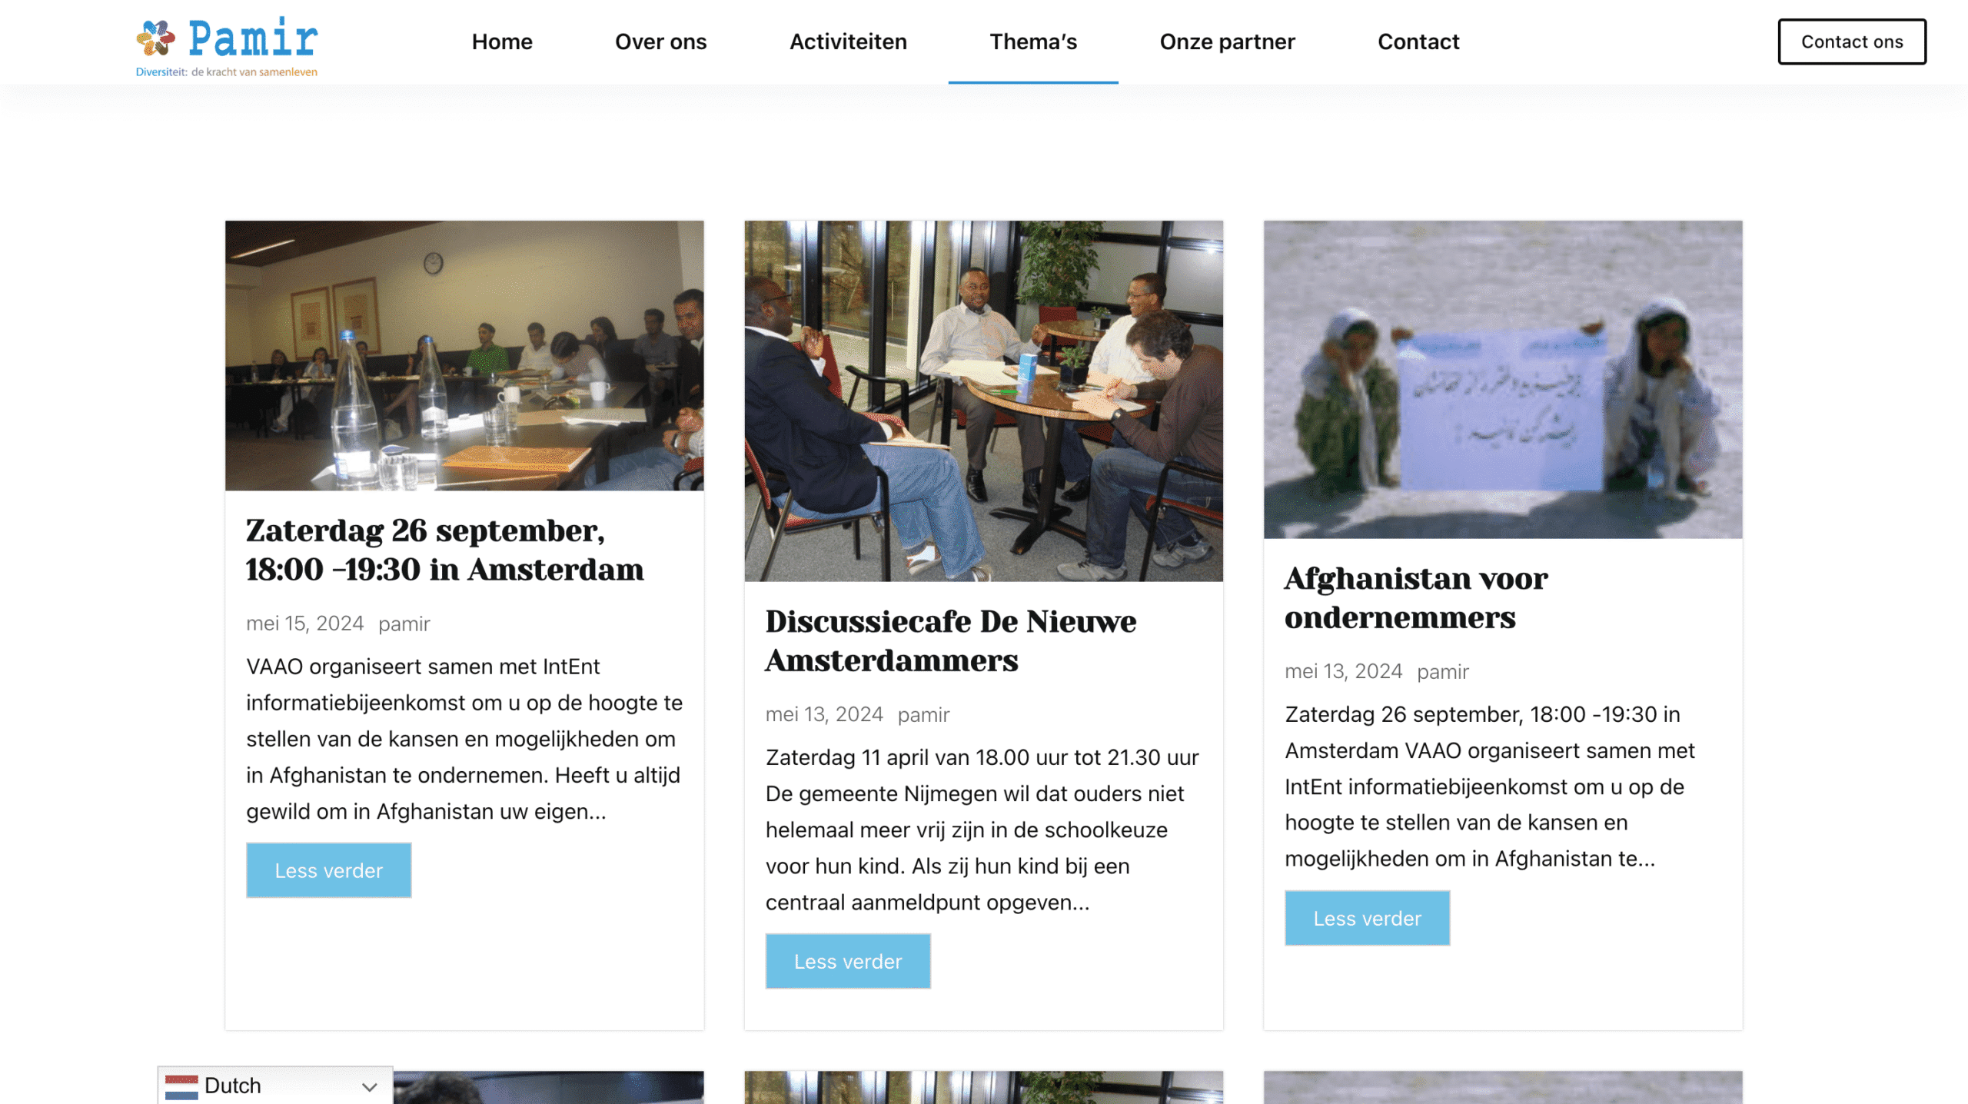
Task: Navigate to Onze partner
Action: click(x=1227, y=42)
